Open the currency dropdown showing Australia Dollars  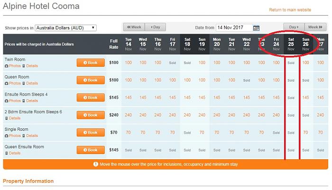pyautogui.click(x=65, y=27)
